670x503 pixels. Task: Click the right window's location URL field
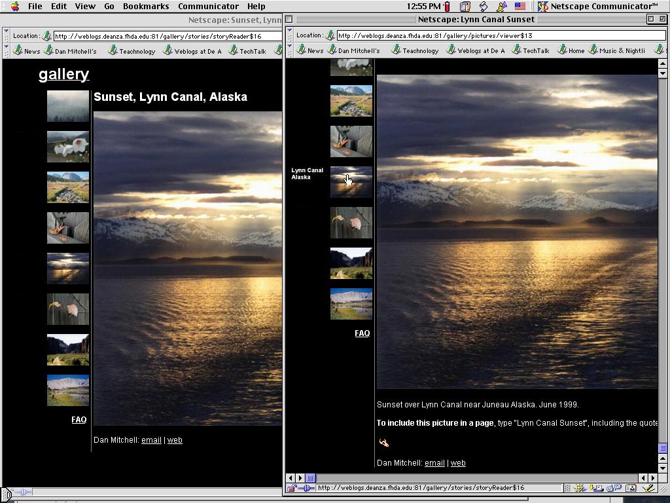click(x=497, y=35)
